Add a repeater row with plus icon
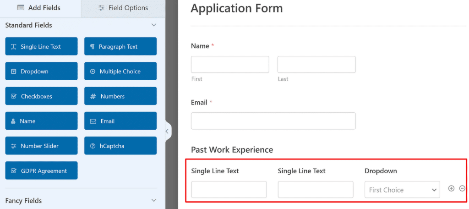Viewport: 469px width, 209px height. coord(451,188)
